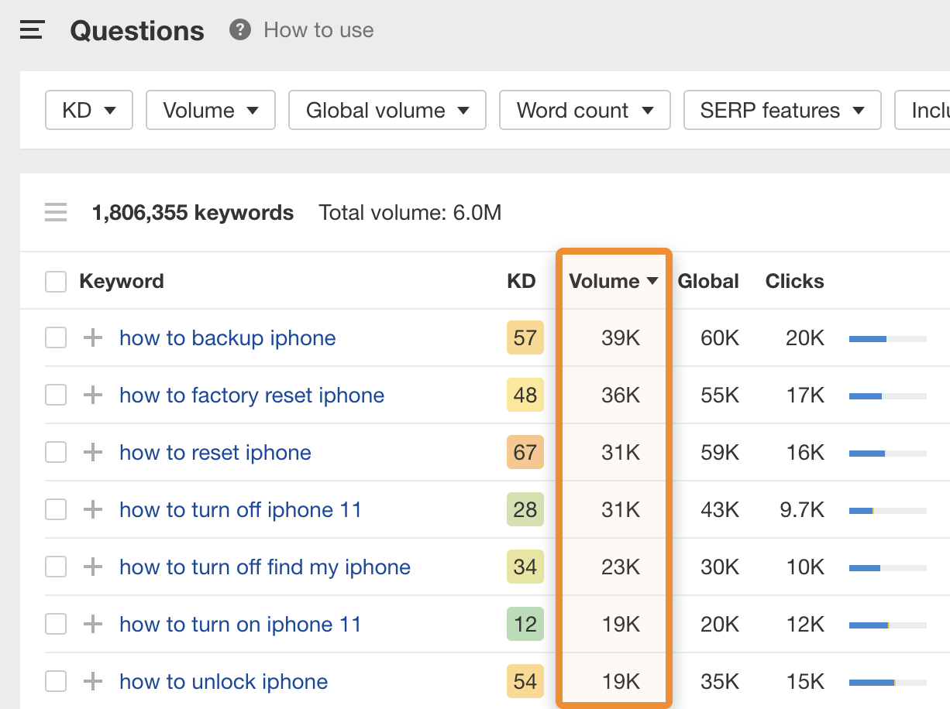Image resolution: width=950 pixels, height=709 pixels.
Task: Open the hamburger menu beside Questions
Action: (32, 30)
